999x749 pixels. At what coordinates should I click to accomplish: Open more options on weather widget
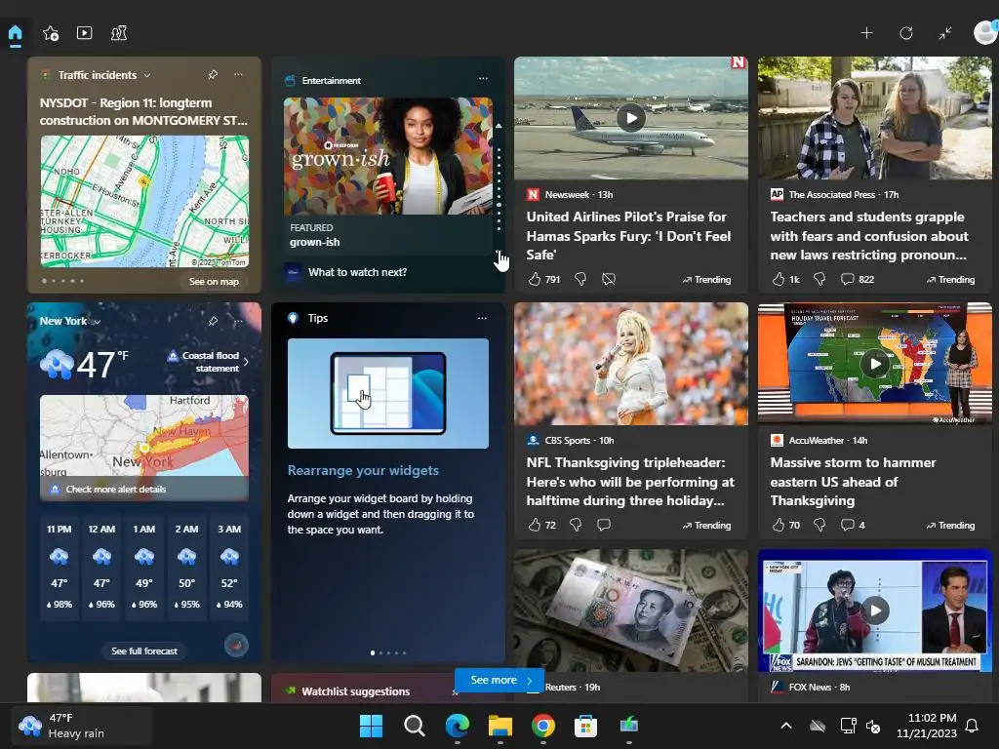(x=238, y=321)
